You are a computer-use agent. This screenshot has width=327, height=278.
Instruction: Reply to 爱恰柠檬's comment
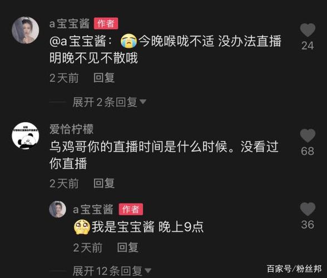pos(104,183)
